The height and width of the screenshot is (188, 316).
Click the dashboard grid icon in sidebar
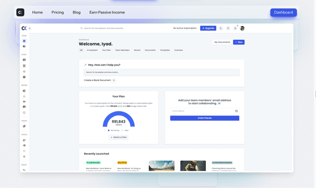click(24, 41)
